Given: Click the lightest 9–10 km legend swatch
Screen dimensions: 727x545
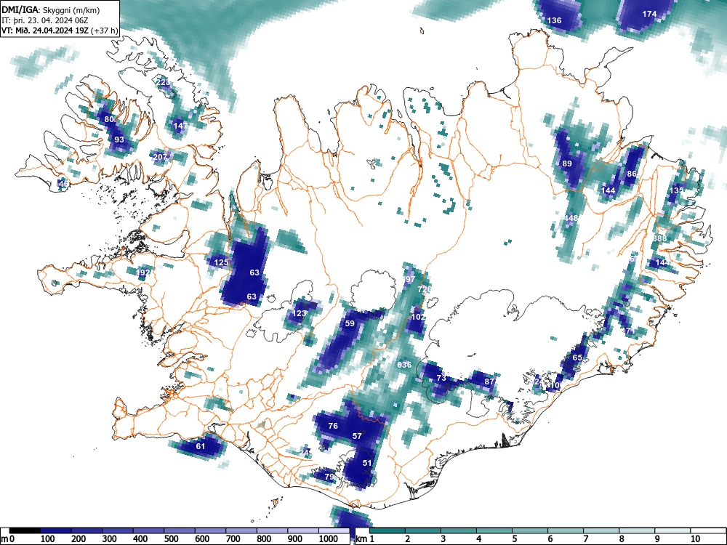Looking at the screenshot, I should point(672,530).
